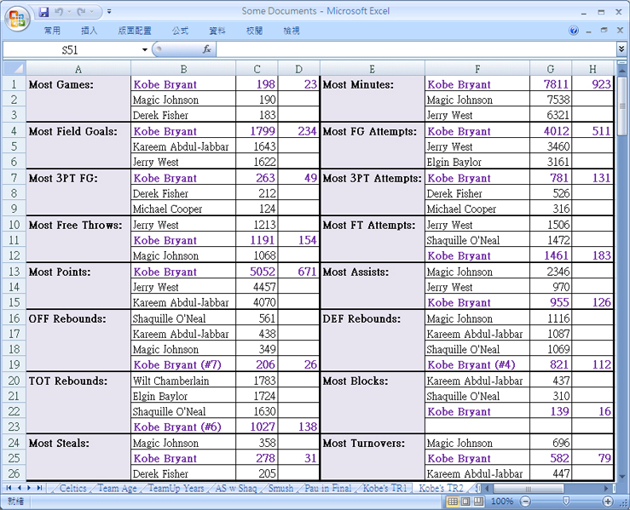This screenshot has width=630, height=510.
Task: Click the horizontal scrollbar right arrow
Action: point(606,489)
